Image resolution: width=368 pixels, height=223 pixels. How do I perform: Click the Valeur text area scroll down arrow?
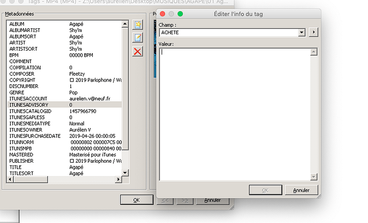[x=314, y=177]
